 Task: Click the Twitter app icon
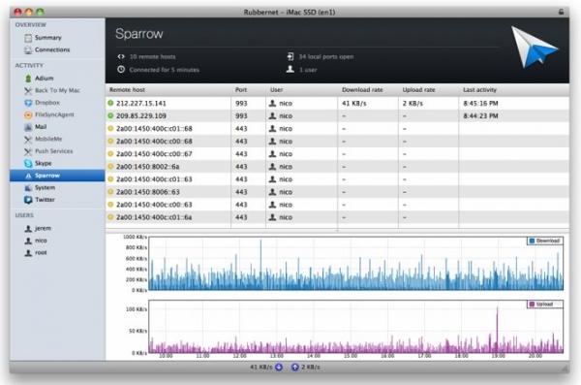coord(28,200)
